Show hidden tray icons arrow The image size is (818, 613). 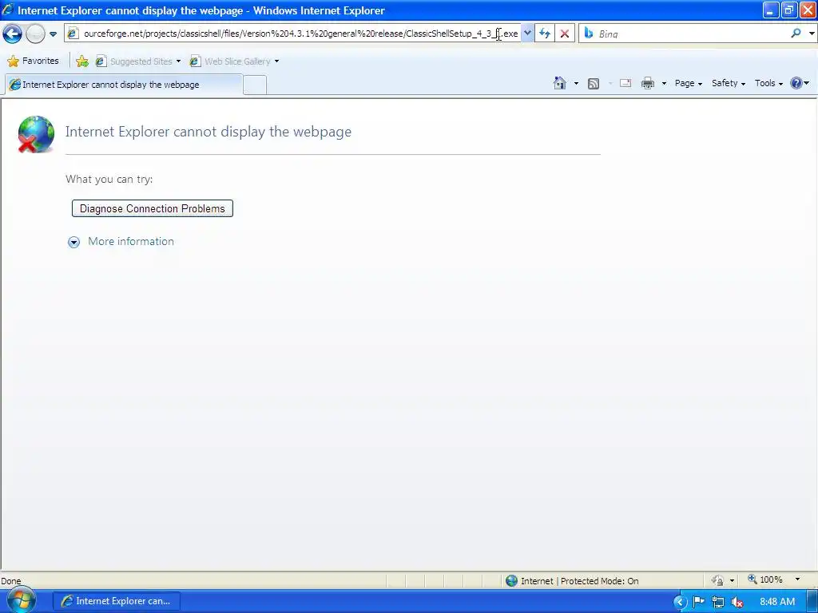(x=681, y=602)
